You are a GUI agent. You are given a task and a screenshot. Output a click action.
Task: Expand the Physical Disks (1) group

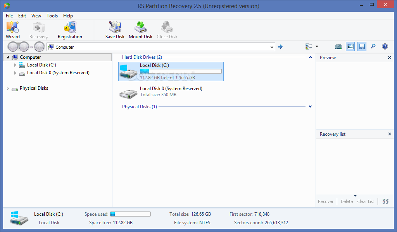310,107
